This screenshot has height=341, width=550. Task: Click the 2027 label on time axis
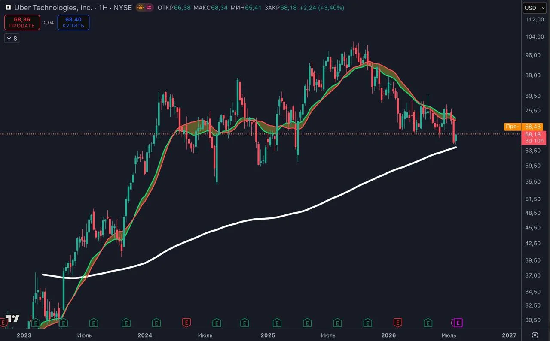point(509,335)
